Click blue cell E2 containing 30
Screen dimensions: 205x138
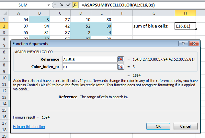click(x=101, y=26)
